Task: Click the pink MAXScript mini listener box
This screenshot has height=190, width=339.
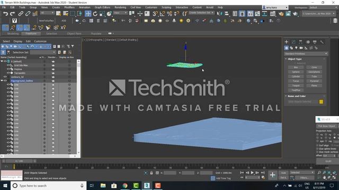Action: [x=12, y=173]
